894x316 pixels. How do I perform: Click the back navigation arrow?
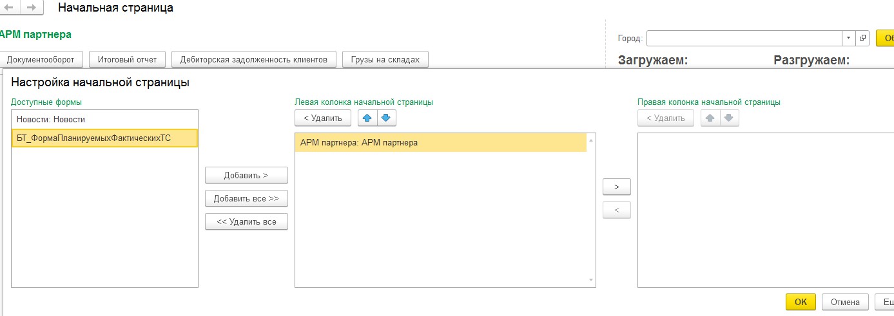(x=9, y=8)
